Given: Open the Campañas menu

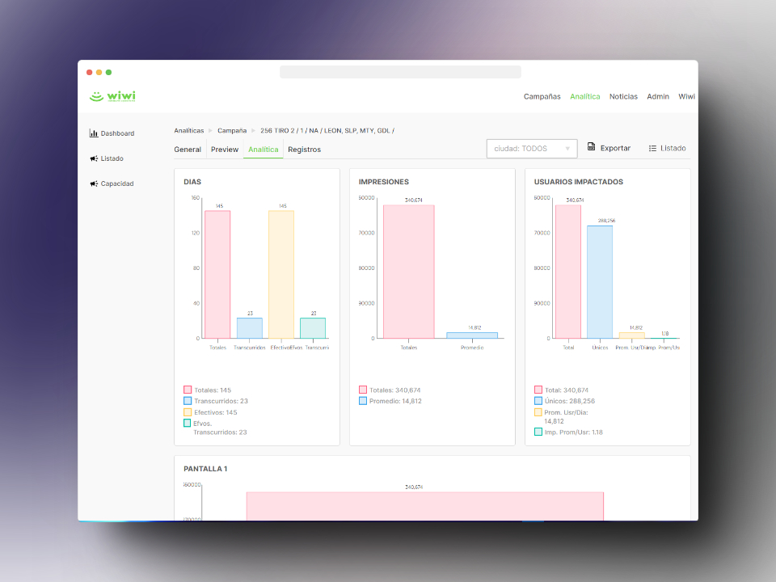Looking at the screenshot, I should 542,96.
